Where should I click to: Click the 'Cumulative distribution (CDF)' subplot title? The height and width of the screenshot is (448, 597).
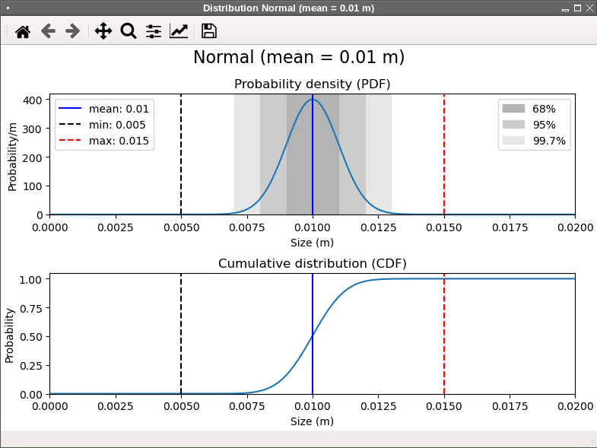(x=312, y=264)
